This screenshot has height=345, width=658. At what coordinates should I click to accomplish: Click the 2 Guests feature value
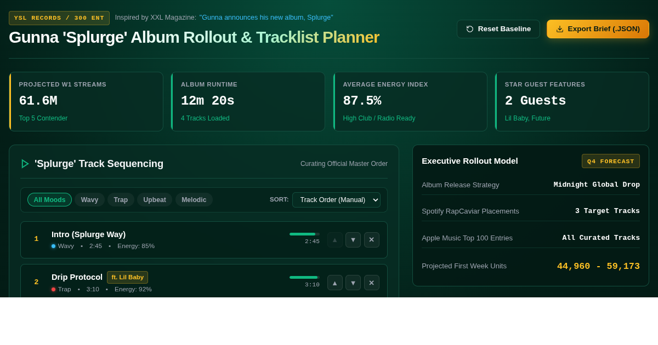[535, 101]
